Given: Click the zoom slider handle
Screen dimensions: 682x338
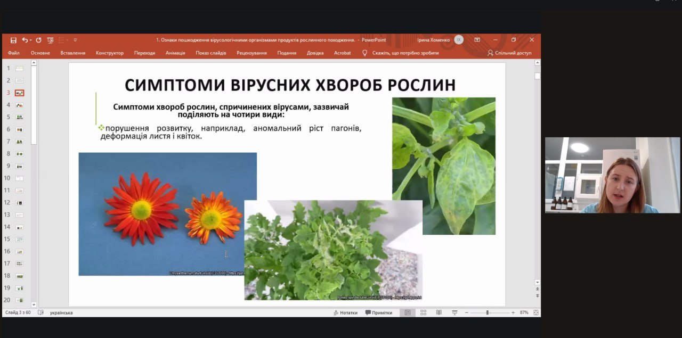Looking at the screenshot, I should pyautogui.click(x=487, y=312).
